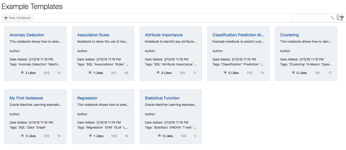Like the Statistical Function notebook via star
Viewport: 346px width, 150px height.
pyautogui.click(x=159, y=136)
